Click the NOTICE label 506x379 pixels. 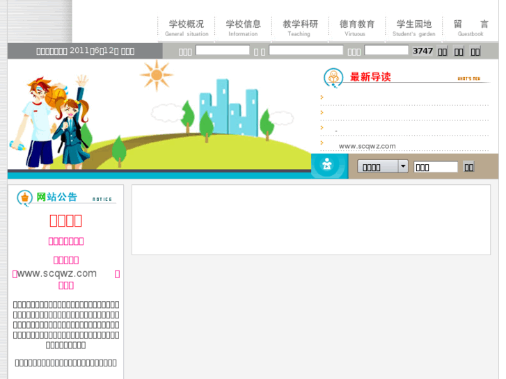102,200
